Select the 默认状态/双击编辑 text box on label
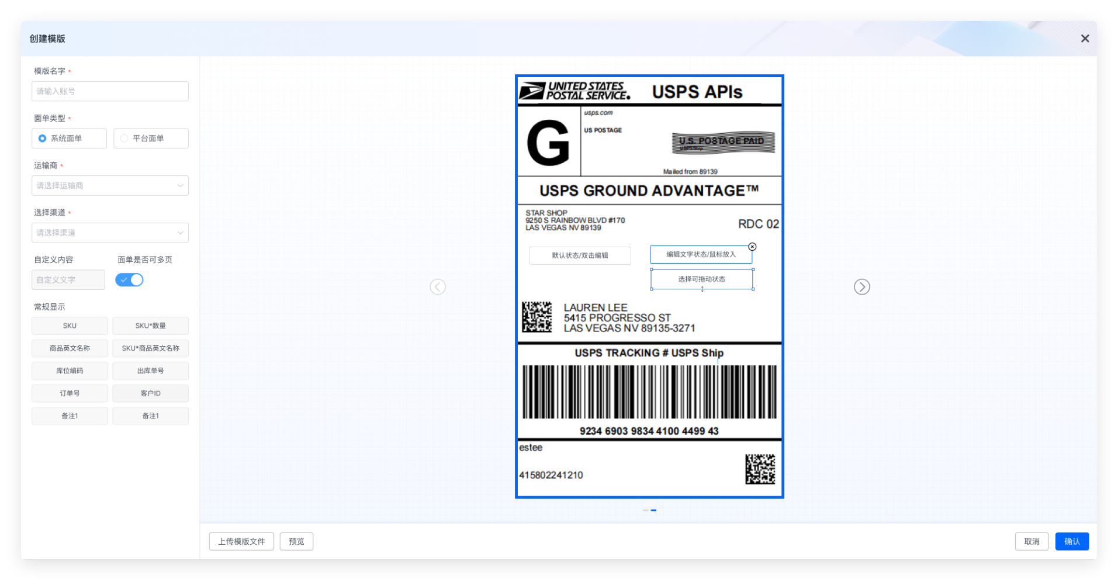This screenshot has height=581, width=1118. tap(579, 255)
